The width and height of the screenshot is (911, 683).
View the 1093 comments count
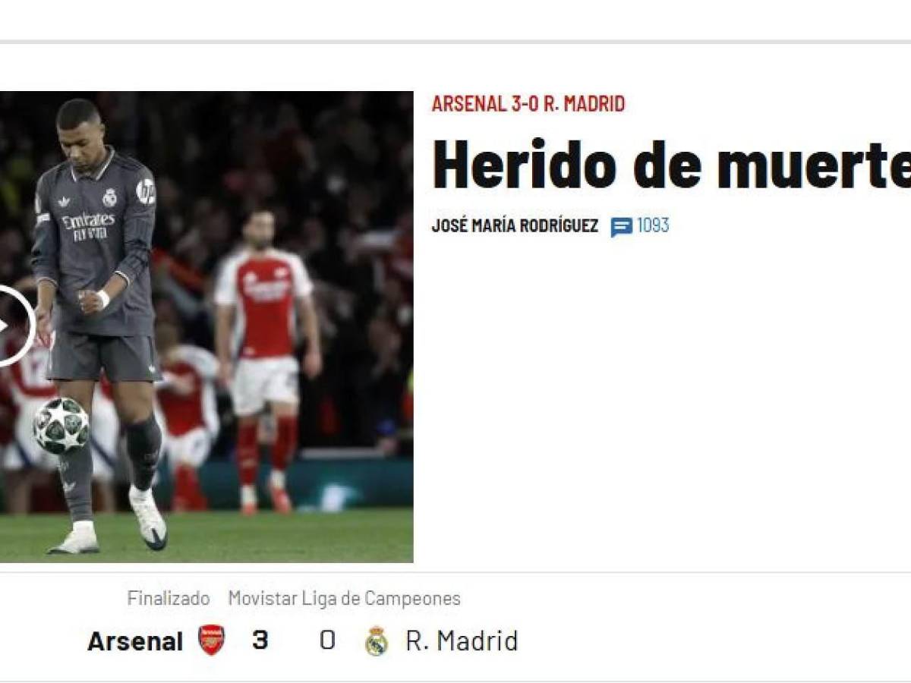(x=653, y=225)
